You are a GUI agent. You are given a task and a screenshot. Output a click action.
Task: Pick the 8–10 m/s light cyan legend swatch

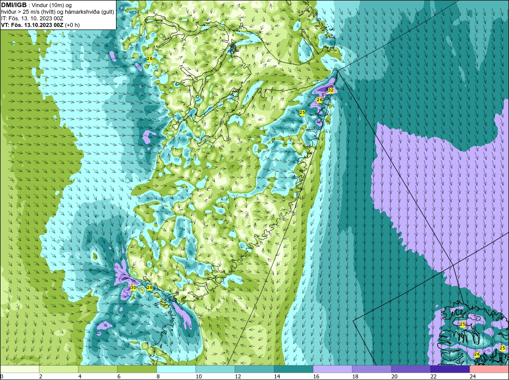coord(176,369)
